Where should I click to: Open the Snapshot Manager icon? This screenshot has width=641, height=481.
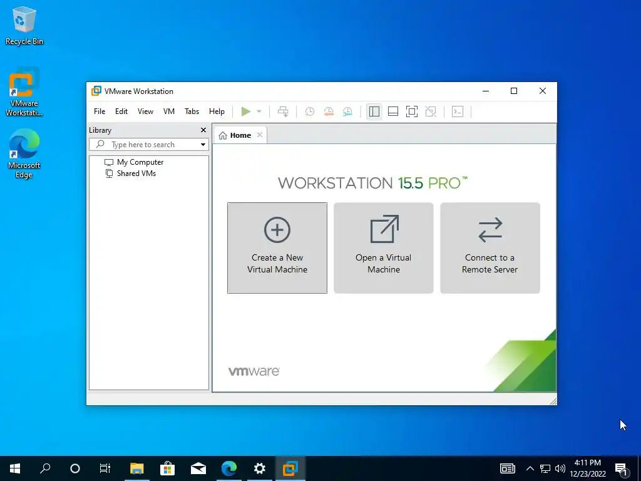pyautogui.click(x=347, y=111)
